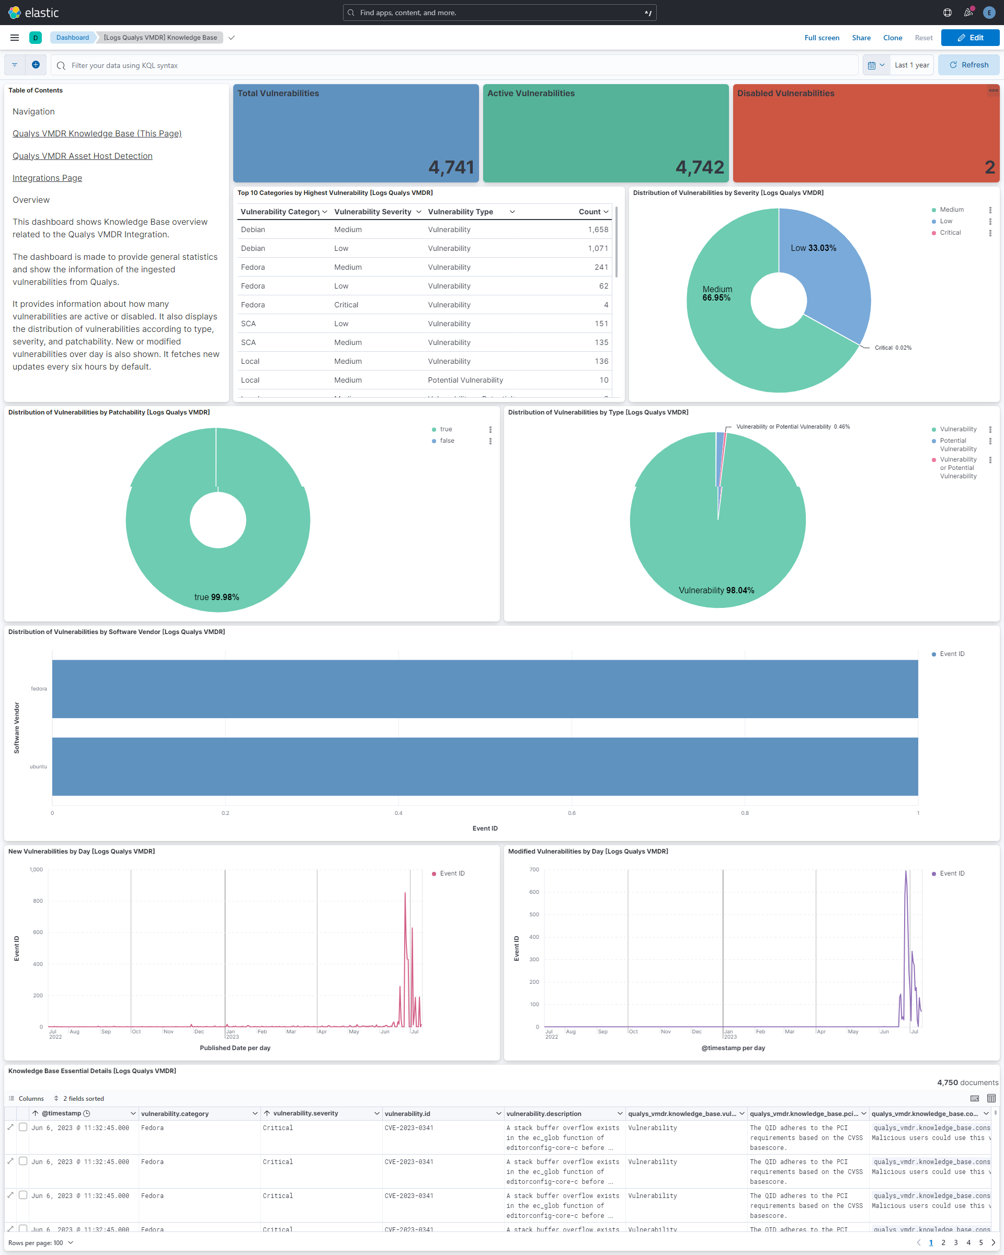The image size is (1004, 1255).
Task: Switch to the Dashboard breadcrumb tab
Action: [x=72, y=37]
